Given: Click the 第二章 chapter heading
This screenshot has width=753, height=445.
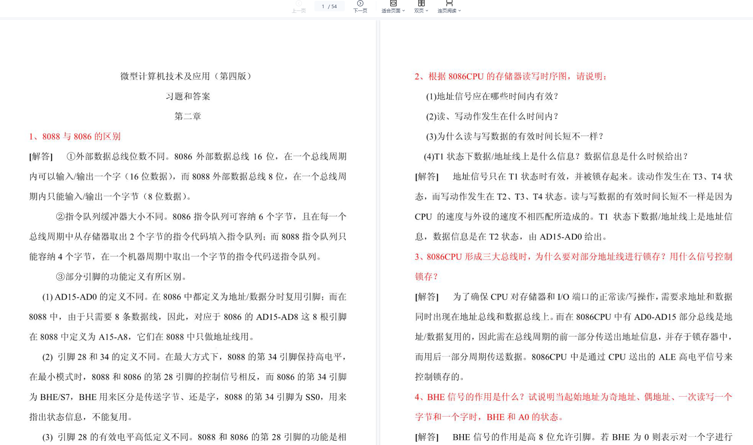Looking at the screenshot, I should (x=188, y=116).
